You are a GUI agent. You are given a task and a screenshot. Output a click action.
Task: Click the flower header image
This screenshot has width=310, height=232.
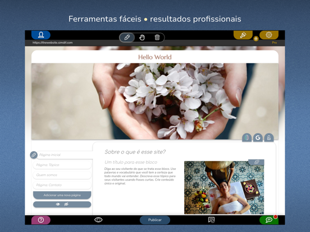pyautogui.click(x=155, y=101)
